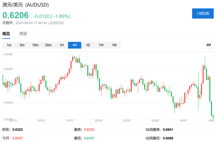Select the 1D timeframe
216x142 pixels.
point(88,45)
